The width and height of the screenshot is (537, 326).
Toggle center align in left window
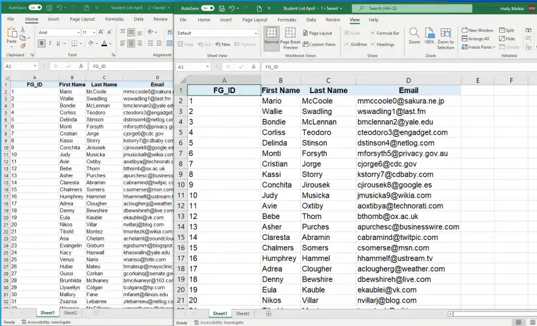coord(131,43)
